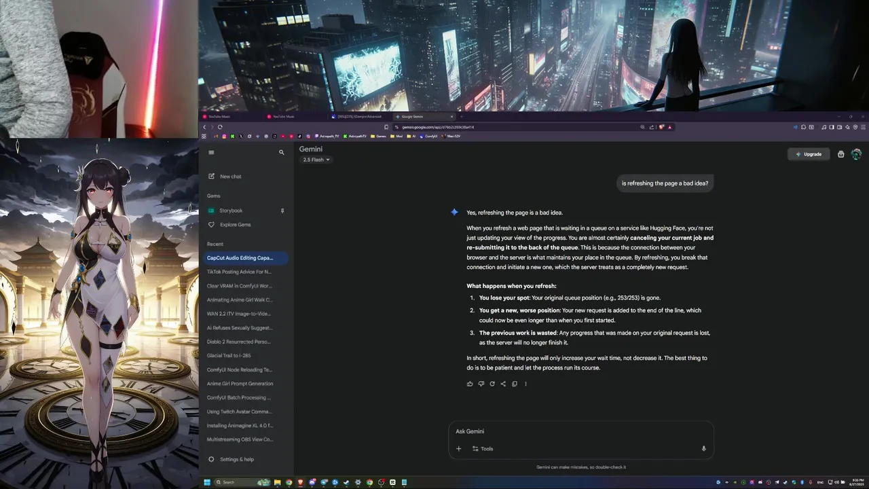Go back in the browser

pos(204,127)
